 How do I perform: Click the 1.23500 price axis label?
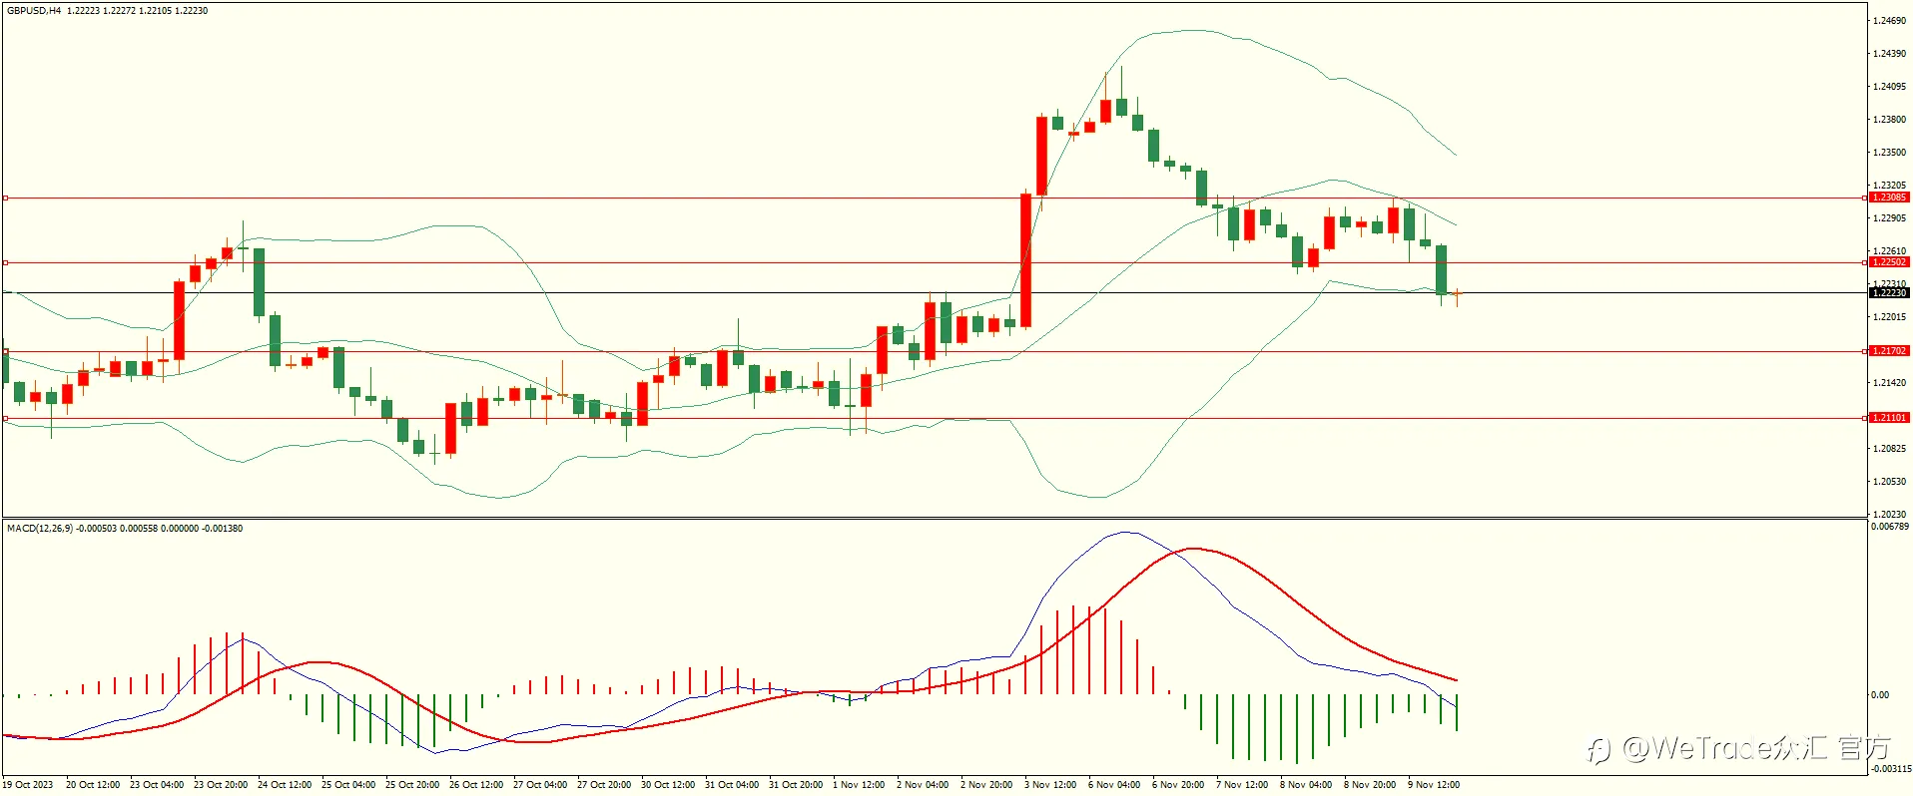coord(1889,152)
